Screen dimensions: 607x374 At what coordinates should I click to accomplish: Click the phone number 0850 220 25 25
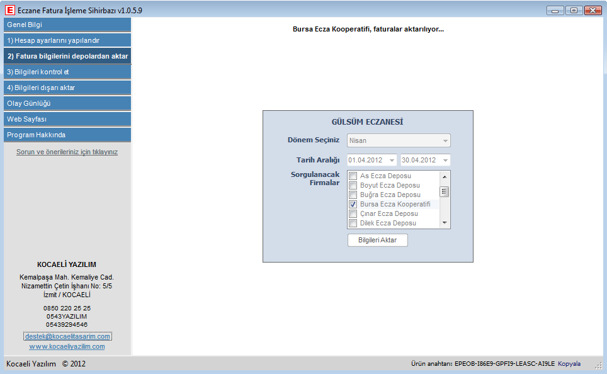point(67,308)
